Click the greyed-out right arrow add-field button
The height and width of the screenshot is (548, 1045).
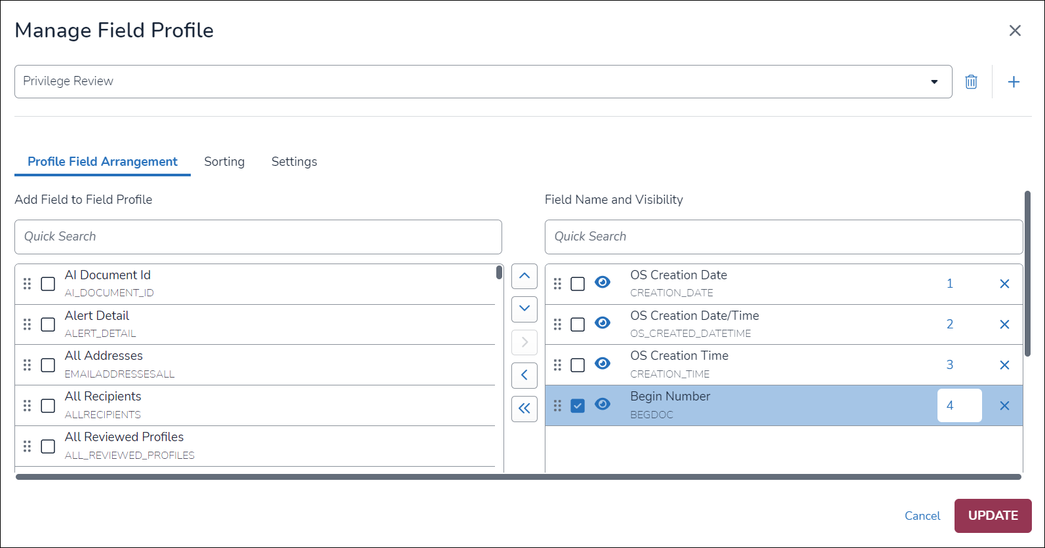pyautogui.click(x=524, y=342)
